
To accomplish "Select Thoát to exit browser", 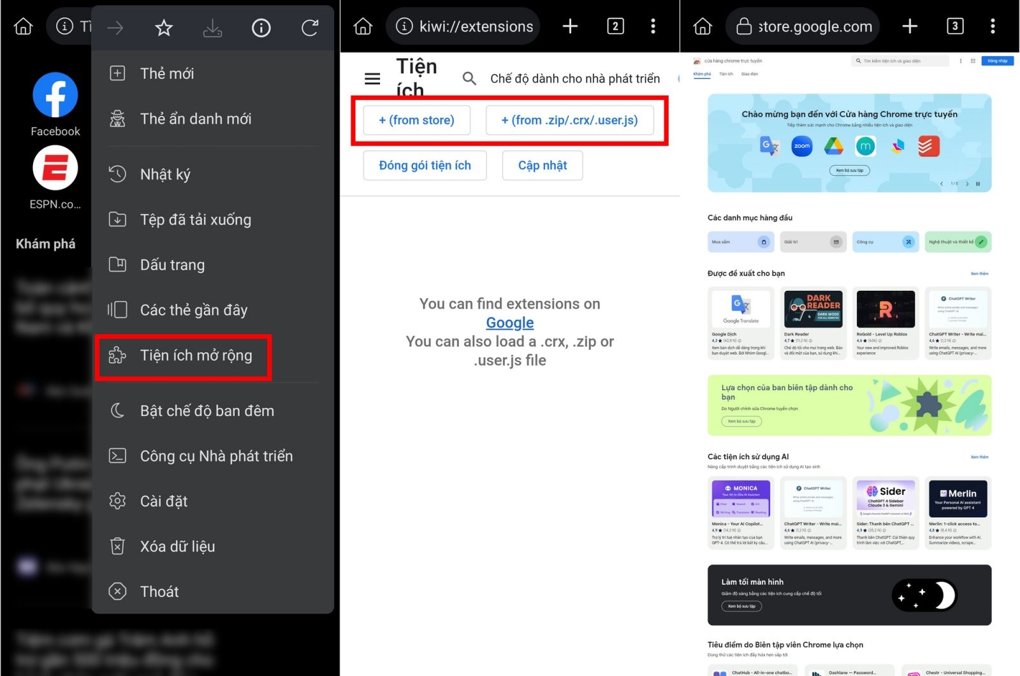I will point(214,592).
